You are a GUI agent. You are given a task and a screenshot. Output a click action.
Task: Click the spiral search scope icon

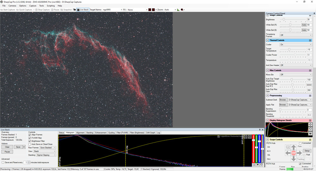tap(288, 147)
